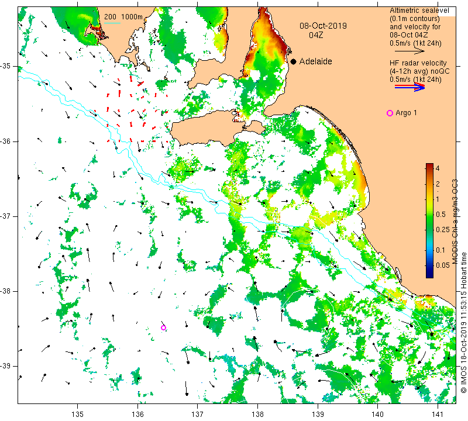Click the Adelaide city label
The image size is (468, 421).
(x=315, y=61)
